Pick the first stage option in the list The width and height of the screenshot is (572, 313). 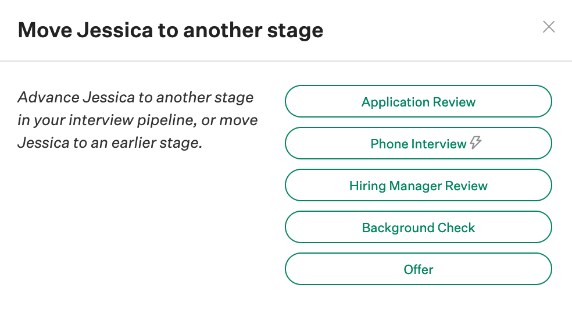[x=419, y=102]
